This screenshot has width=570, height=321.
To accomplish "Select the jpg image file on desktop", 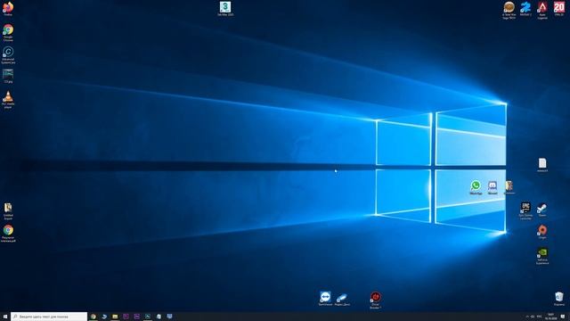I will coord(8,76).
